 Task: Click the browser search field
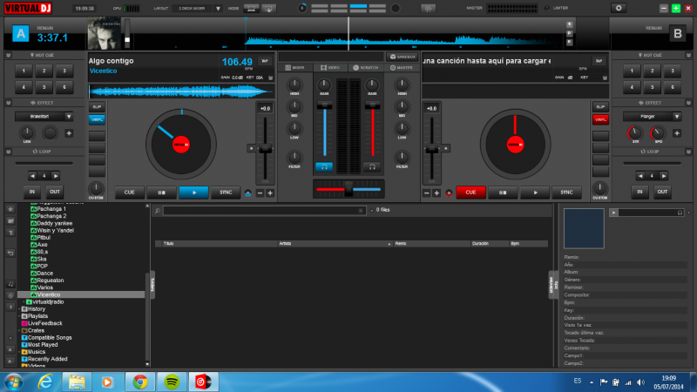point(264,210)
